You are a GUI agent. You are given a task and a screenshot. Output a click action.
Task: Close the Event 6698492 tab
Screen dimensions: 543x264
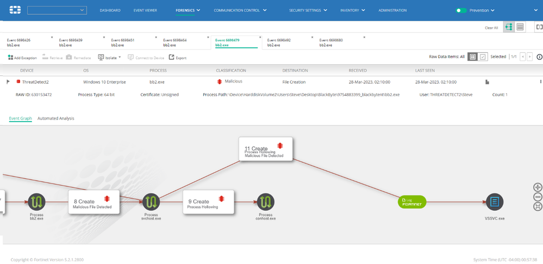coord(312,37)
